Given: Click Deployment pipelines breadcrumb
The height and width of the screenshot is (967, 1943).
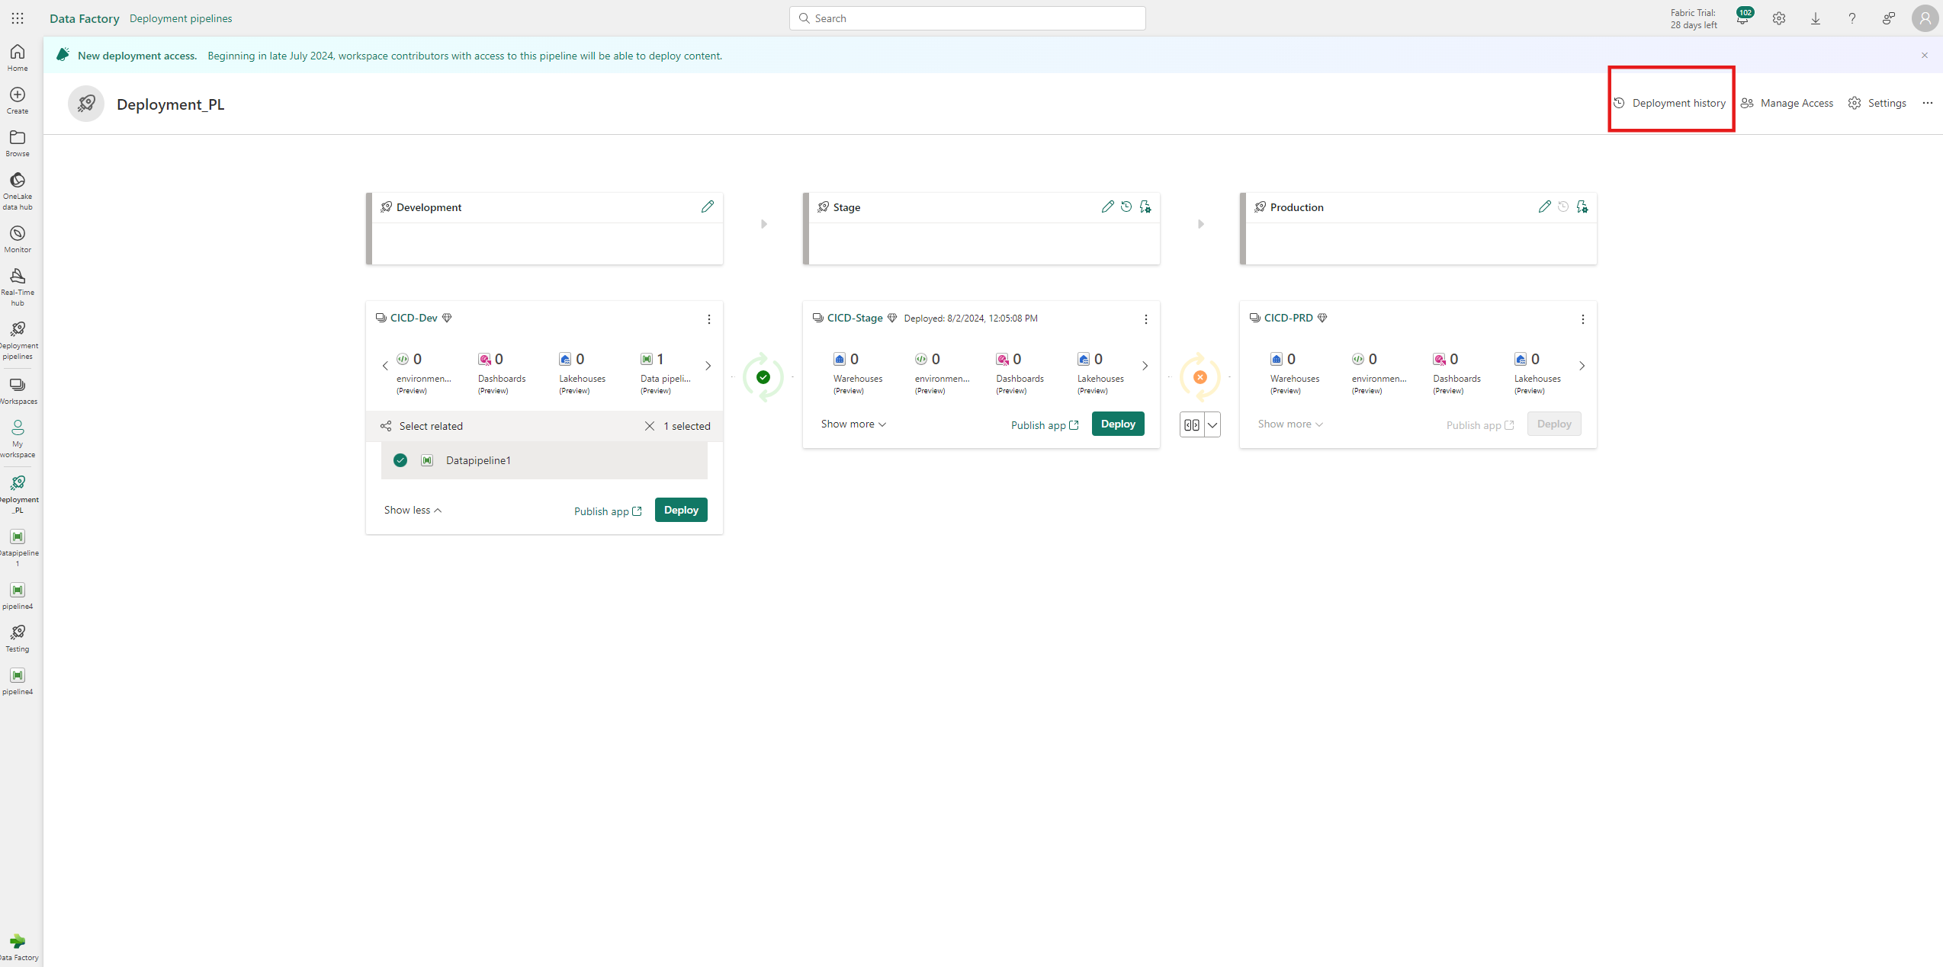Looking at the screenshot, I should [x=181, y=18].
